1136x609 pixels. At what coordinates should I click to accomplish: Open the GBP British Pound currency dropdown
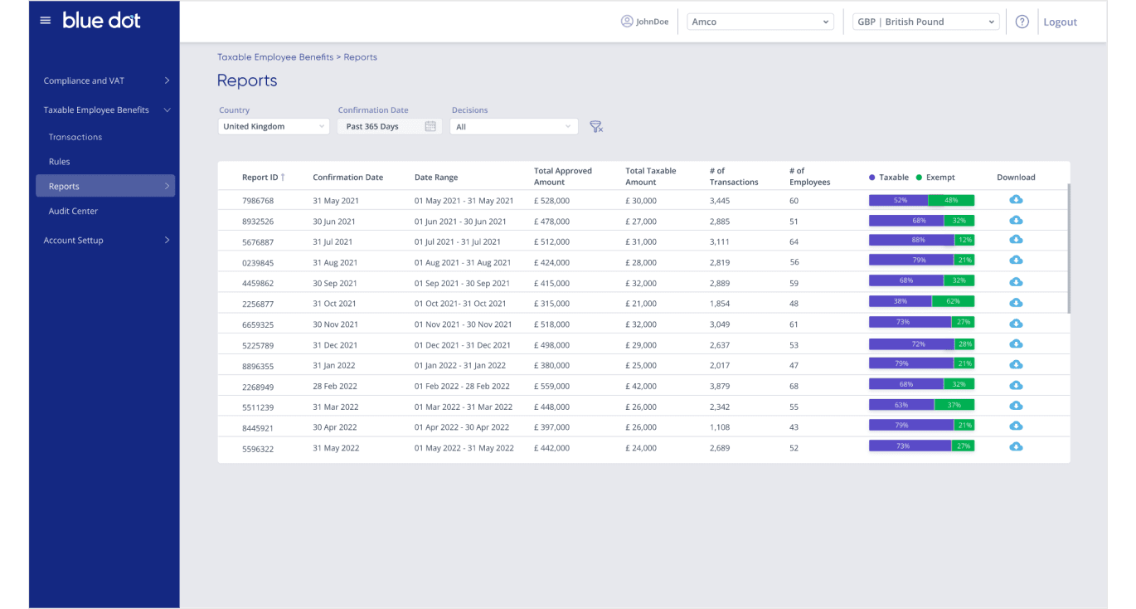click(x=925, y=22)
